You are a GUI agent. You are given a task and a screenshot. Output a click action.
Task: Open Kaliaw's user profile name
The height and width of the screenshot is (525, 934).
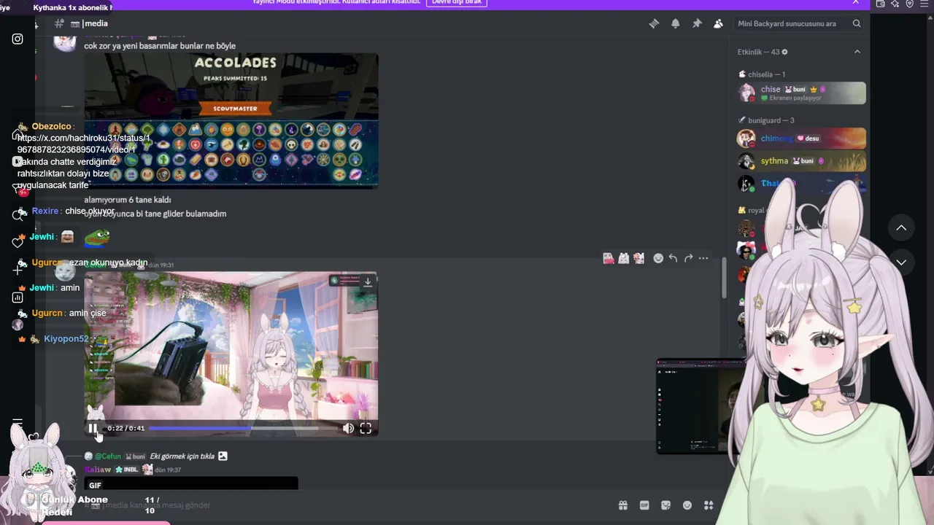[x=98, y=470]
